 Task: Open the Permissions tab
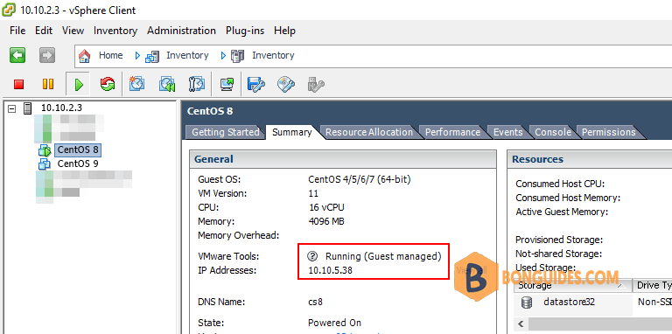click(x=609, y=132)
